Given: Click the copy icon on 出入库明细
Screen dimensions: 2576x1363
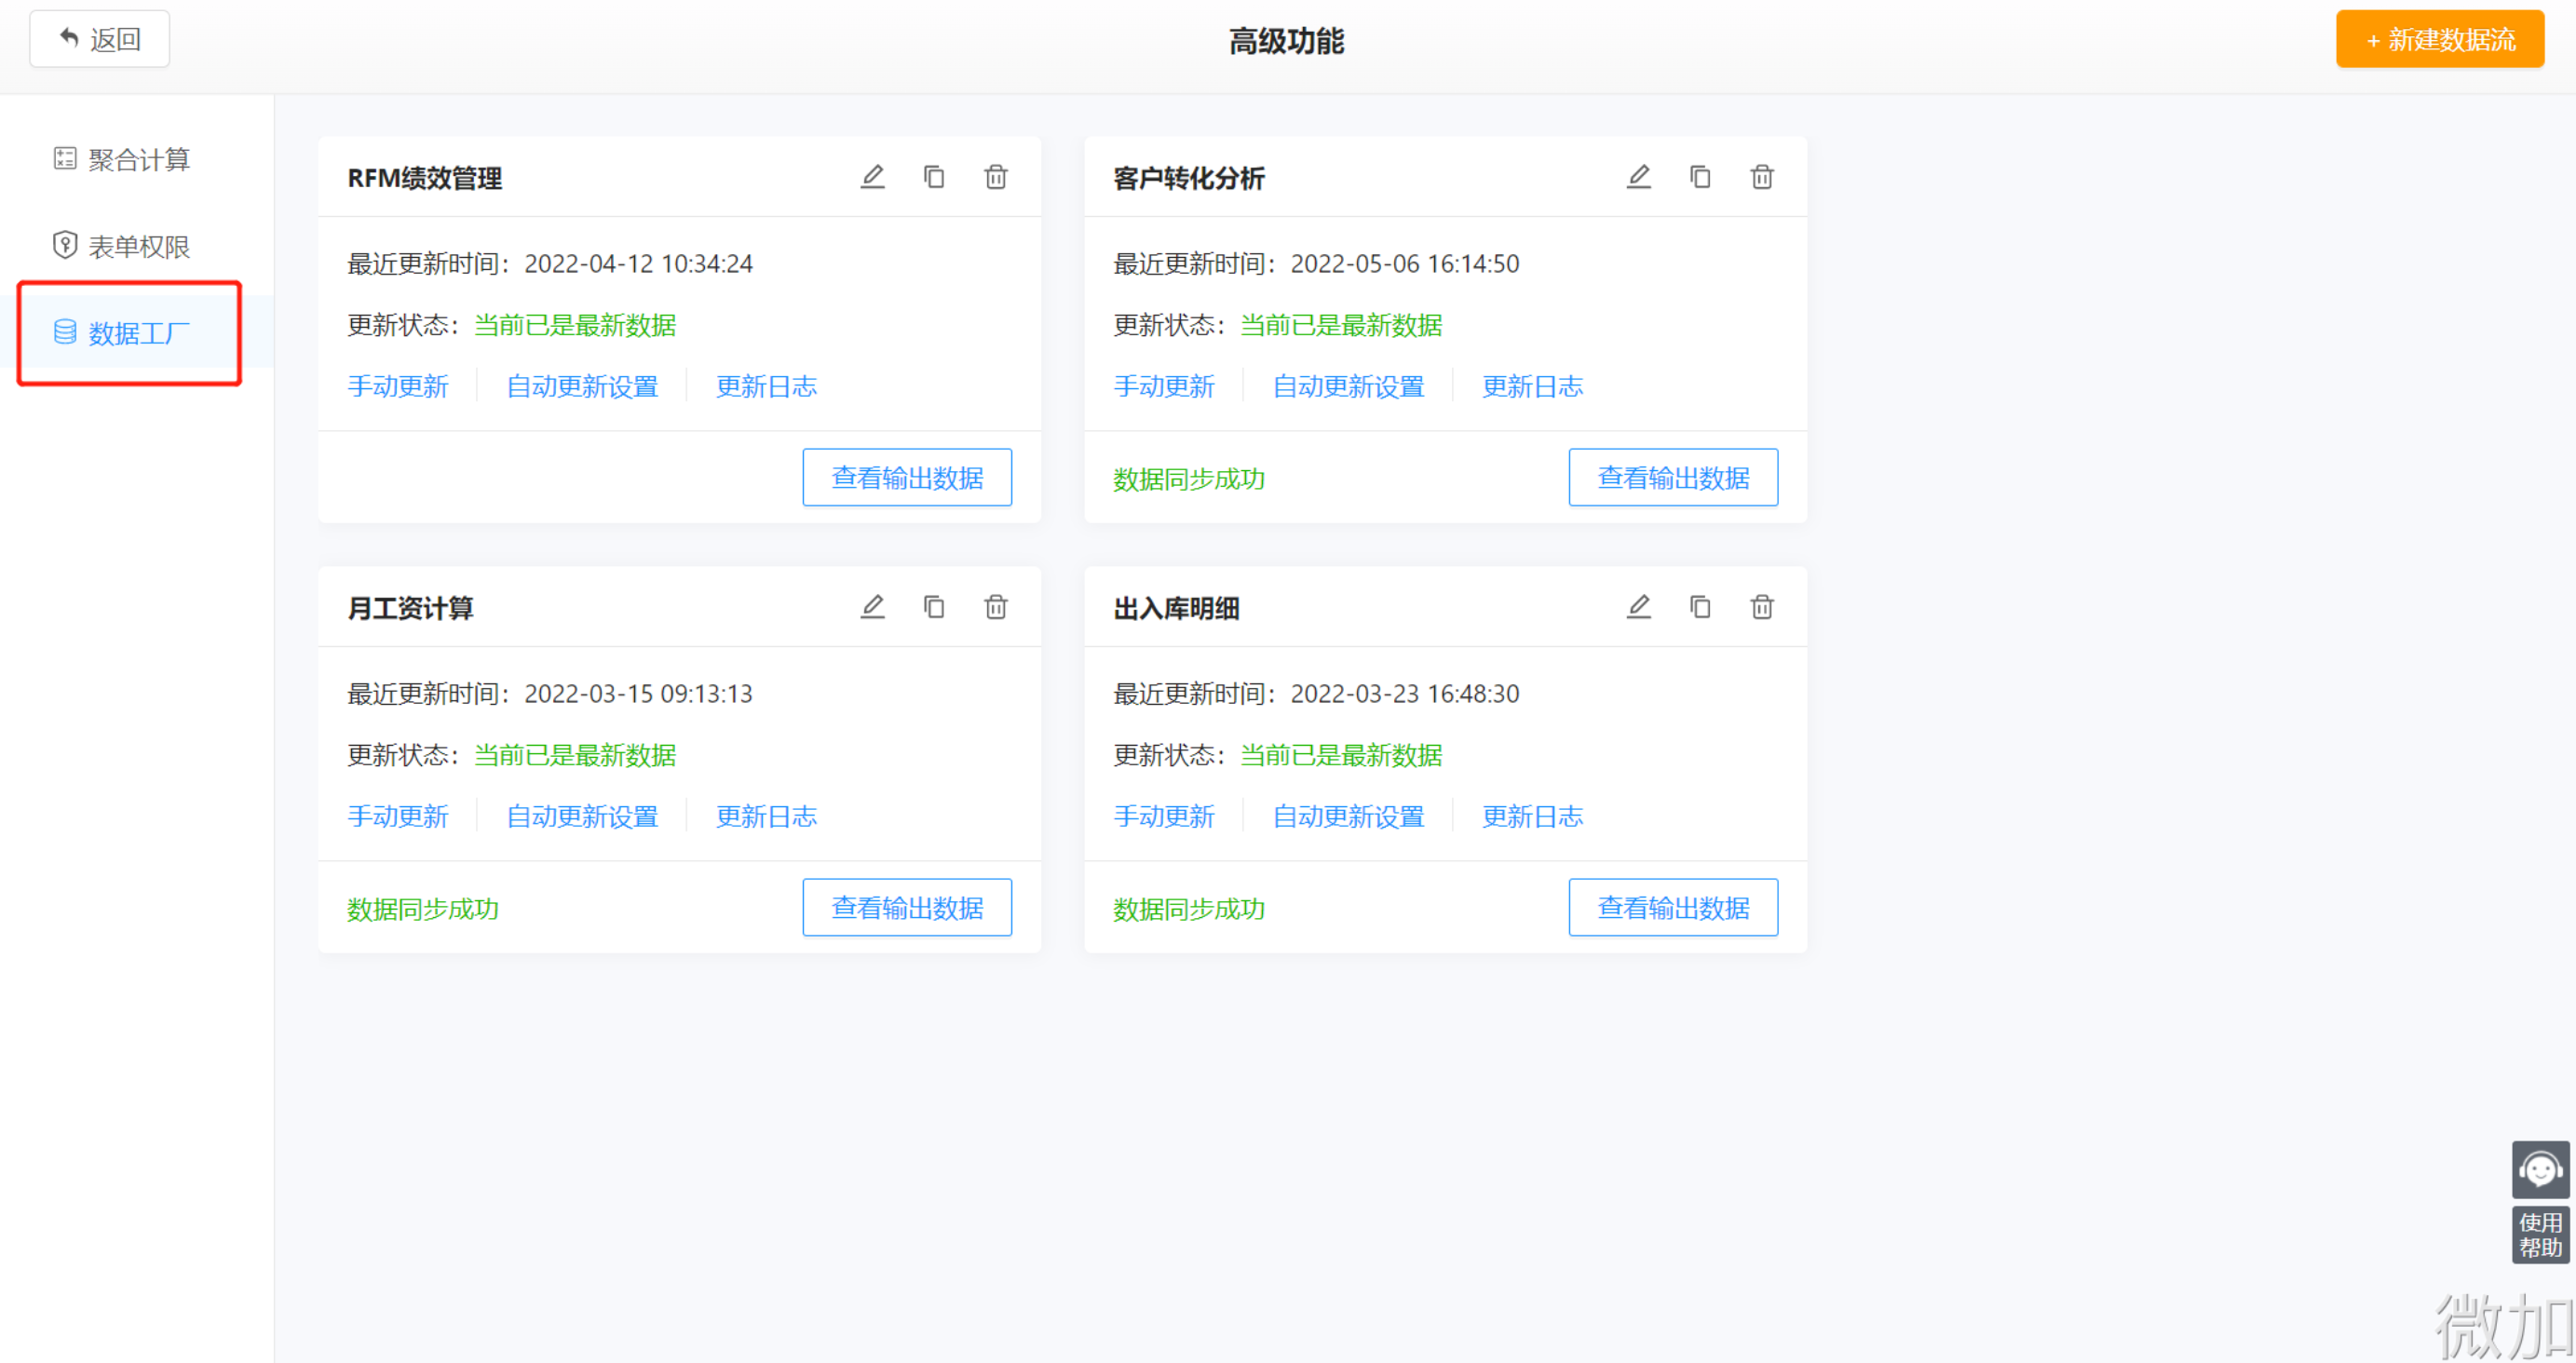Looking at the screenshot, I should tap(1700, 607).
